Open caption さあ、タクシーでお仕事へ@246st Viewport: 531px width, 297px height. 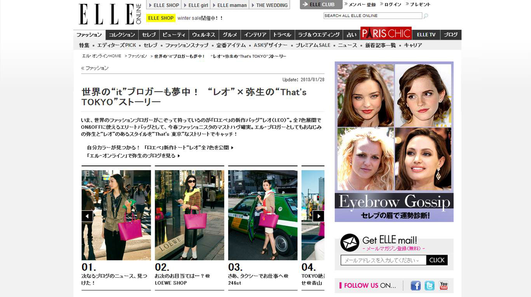pos(258,280)
